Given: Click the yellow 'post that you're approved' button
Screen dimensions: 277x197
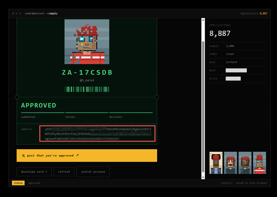Looking at the screenshot, I should (87, 155).
